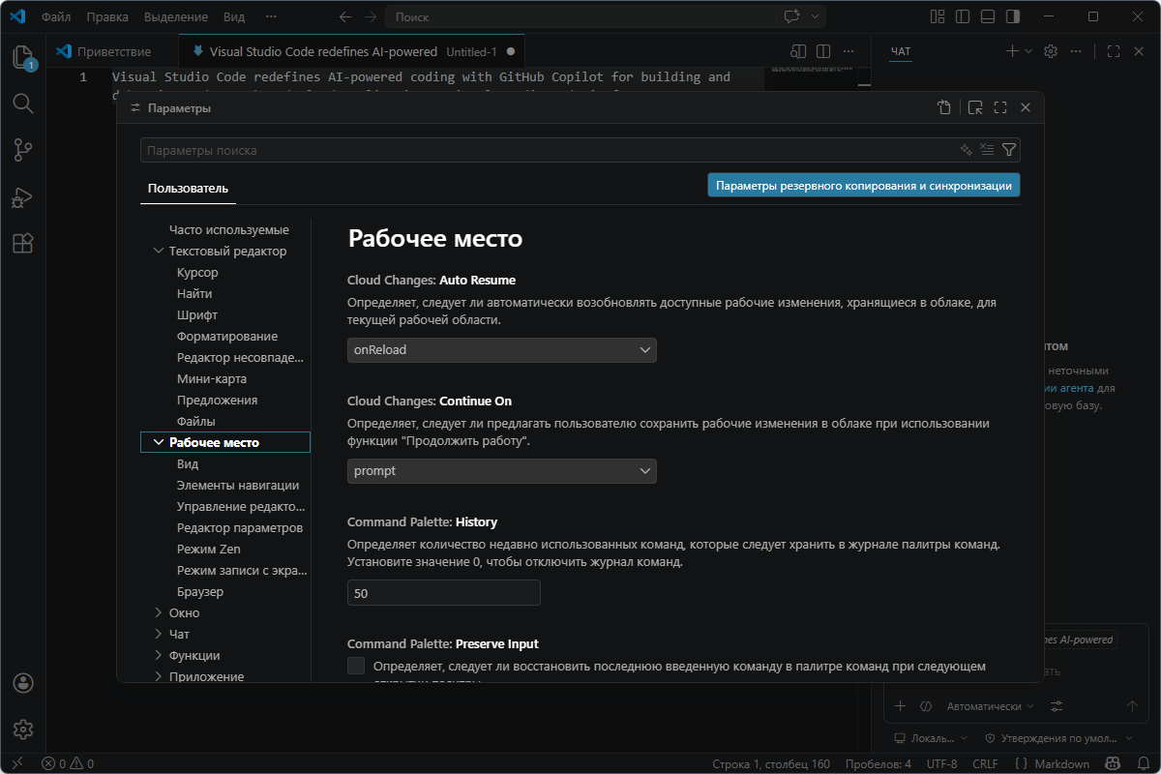
Task: Open the Auto Resume onReload dropdown
Action: click(x=501, y=350)
